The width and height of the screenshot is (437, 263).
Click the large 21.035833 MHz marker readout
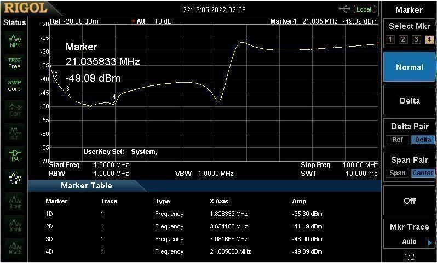[x=102, y=61]
